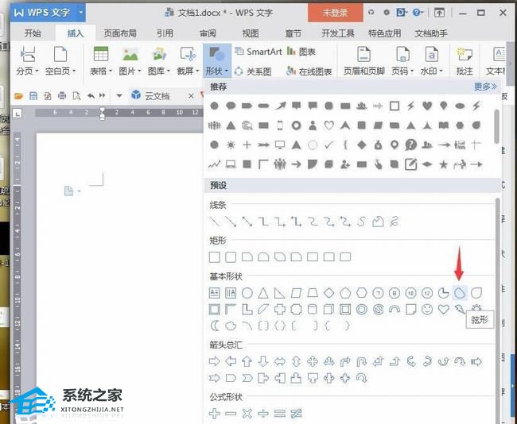
Task: Switch to the 开始 tab
Action: [33, 33]
